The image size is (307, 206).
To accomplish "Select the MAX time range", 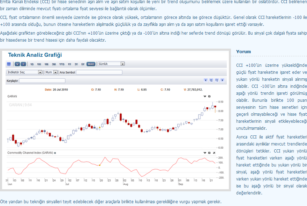I will (91, 64).
